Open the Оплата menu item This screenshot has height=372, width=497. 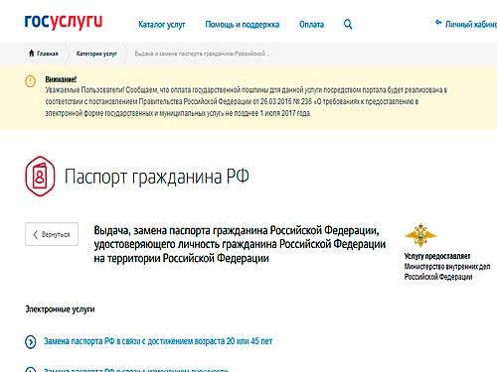tap(311, 25)
